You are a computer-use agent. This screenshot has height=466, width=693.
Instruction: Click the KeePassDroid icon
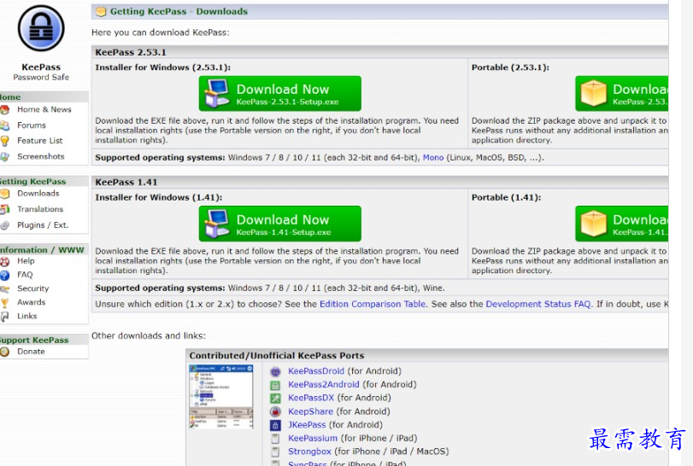pyautogui.click(x=275, y=371)
